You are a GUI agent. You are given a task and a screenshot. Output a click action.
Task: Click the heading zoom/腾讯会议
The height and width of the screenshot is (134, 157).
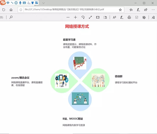(x=20, y=78)
